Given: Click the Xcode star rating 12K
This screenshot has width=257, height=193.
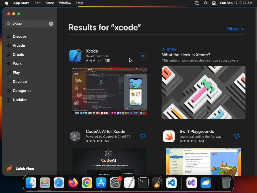Looking at the screenshot, I should click(98, 60).
